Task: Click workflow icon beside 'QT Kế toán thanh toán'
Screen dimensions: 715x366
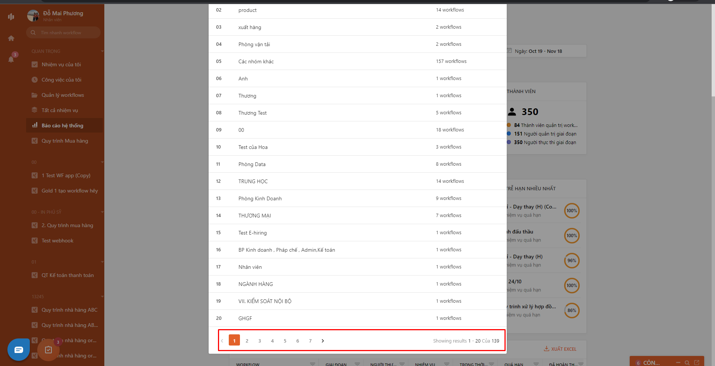Action: click(35, 275)
